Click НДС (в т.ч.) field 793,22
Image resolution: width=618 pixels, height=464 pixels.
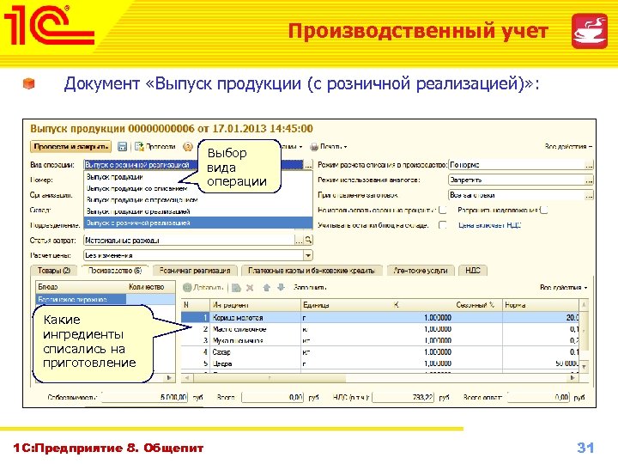403,397
